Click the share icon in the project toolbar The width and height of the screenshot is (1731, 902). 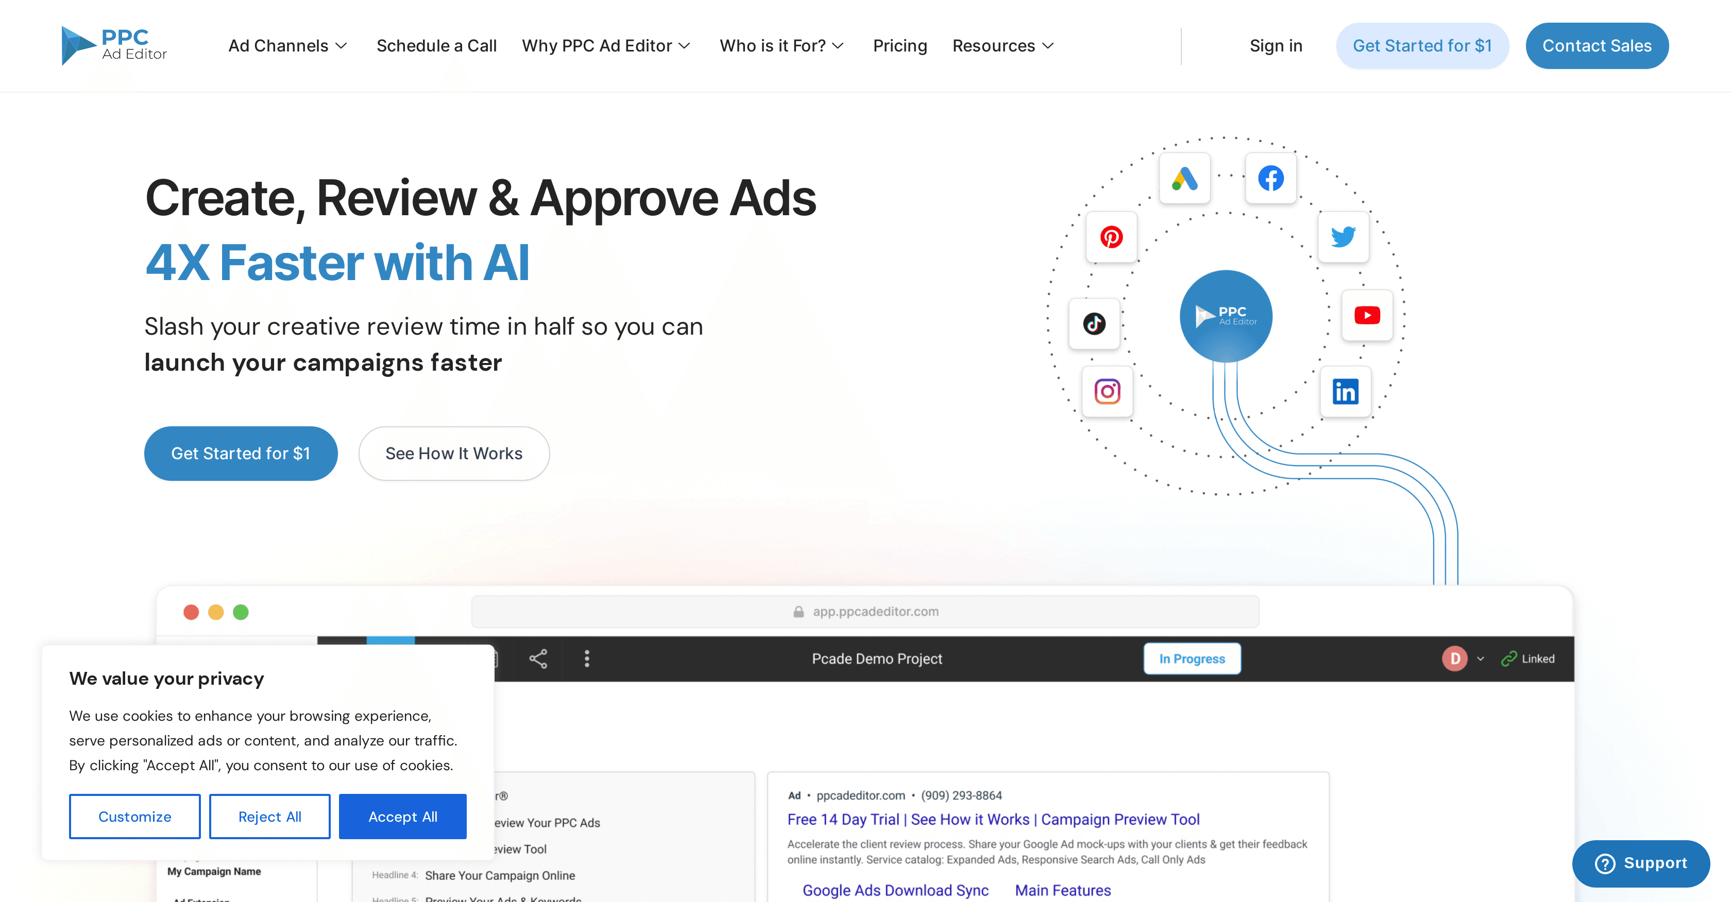click(x=537, y=659)
